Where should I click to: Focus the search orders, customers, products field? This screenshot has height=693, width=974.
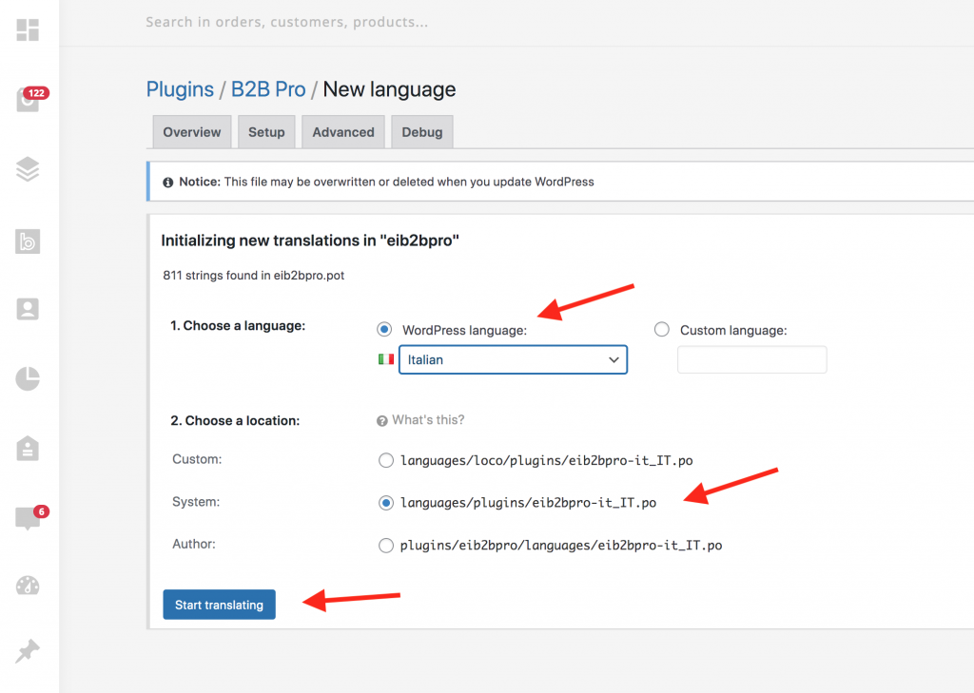(287, 23)
